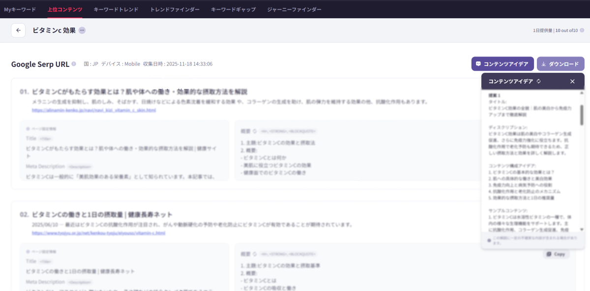Click the download arrow icon on ダウンロード button
This screenshot has width=590, height=291.
[543, 63]
